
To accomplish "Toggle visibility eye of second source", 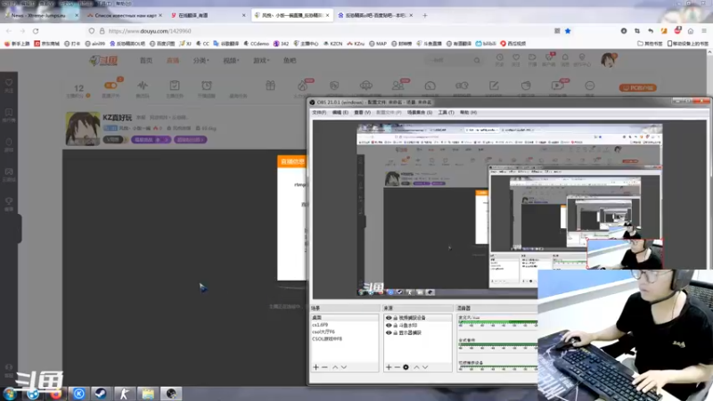I will click(x=389, y=325).
